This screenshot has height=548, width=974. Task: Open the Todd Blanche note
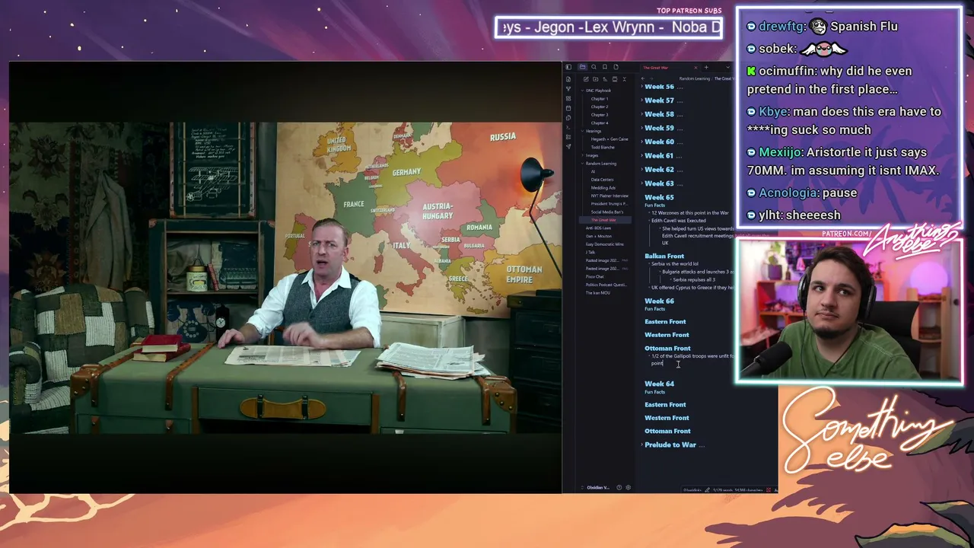click(x=603, y=147)
